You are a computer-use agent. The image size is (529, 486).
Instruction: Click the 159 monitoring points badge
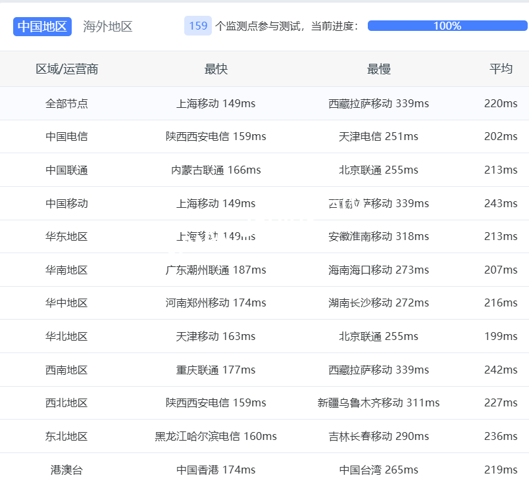click(198, 26)
